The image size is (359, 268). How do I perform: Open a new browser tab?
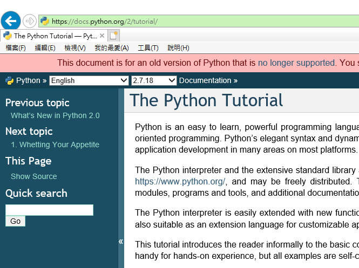(x=113, y=36)
